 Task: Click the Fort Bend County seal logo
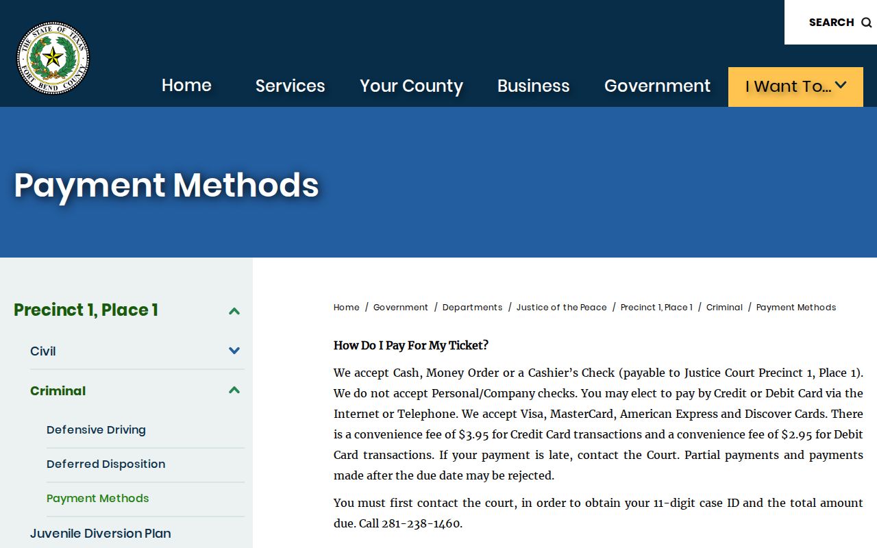(x=53, y=58)
